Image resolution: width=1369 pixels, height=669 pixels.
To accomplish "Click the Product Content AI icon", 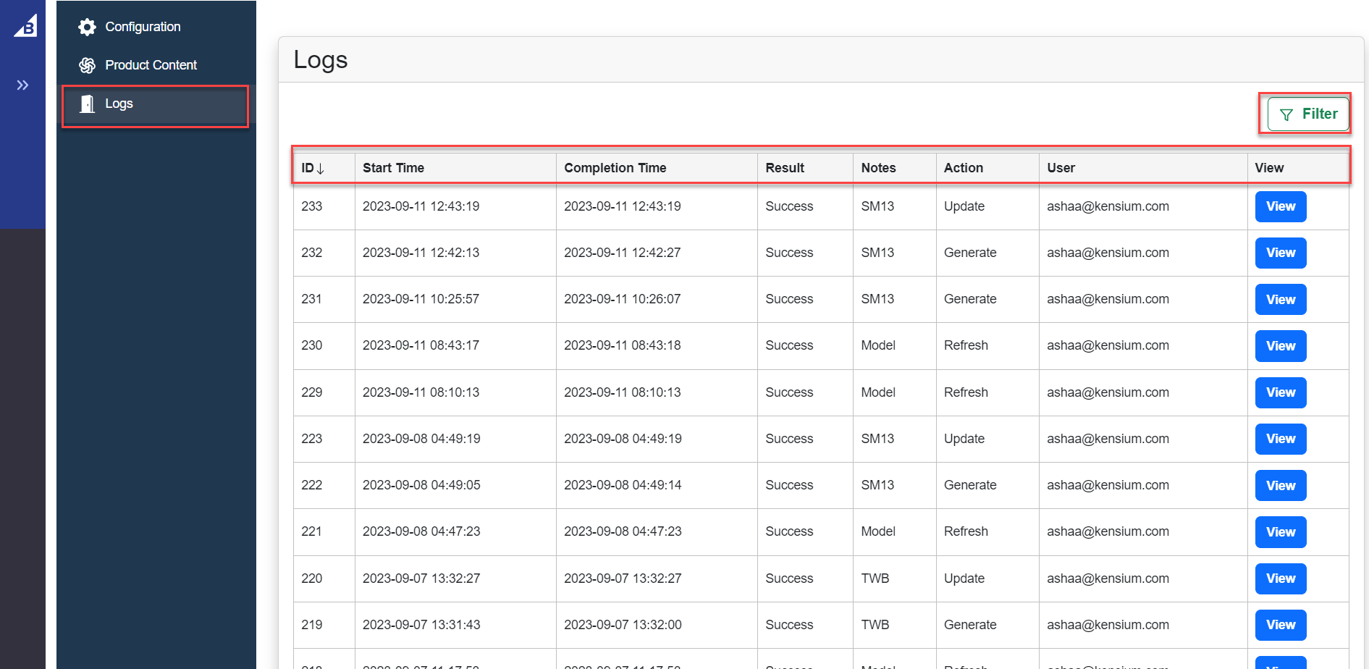I will tap(87, 64).
